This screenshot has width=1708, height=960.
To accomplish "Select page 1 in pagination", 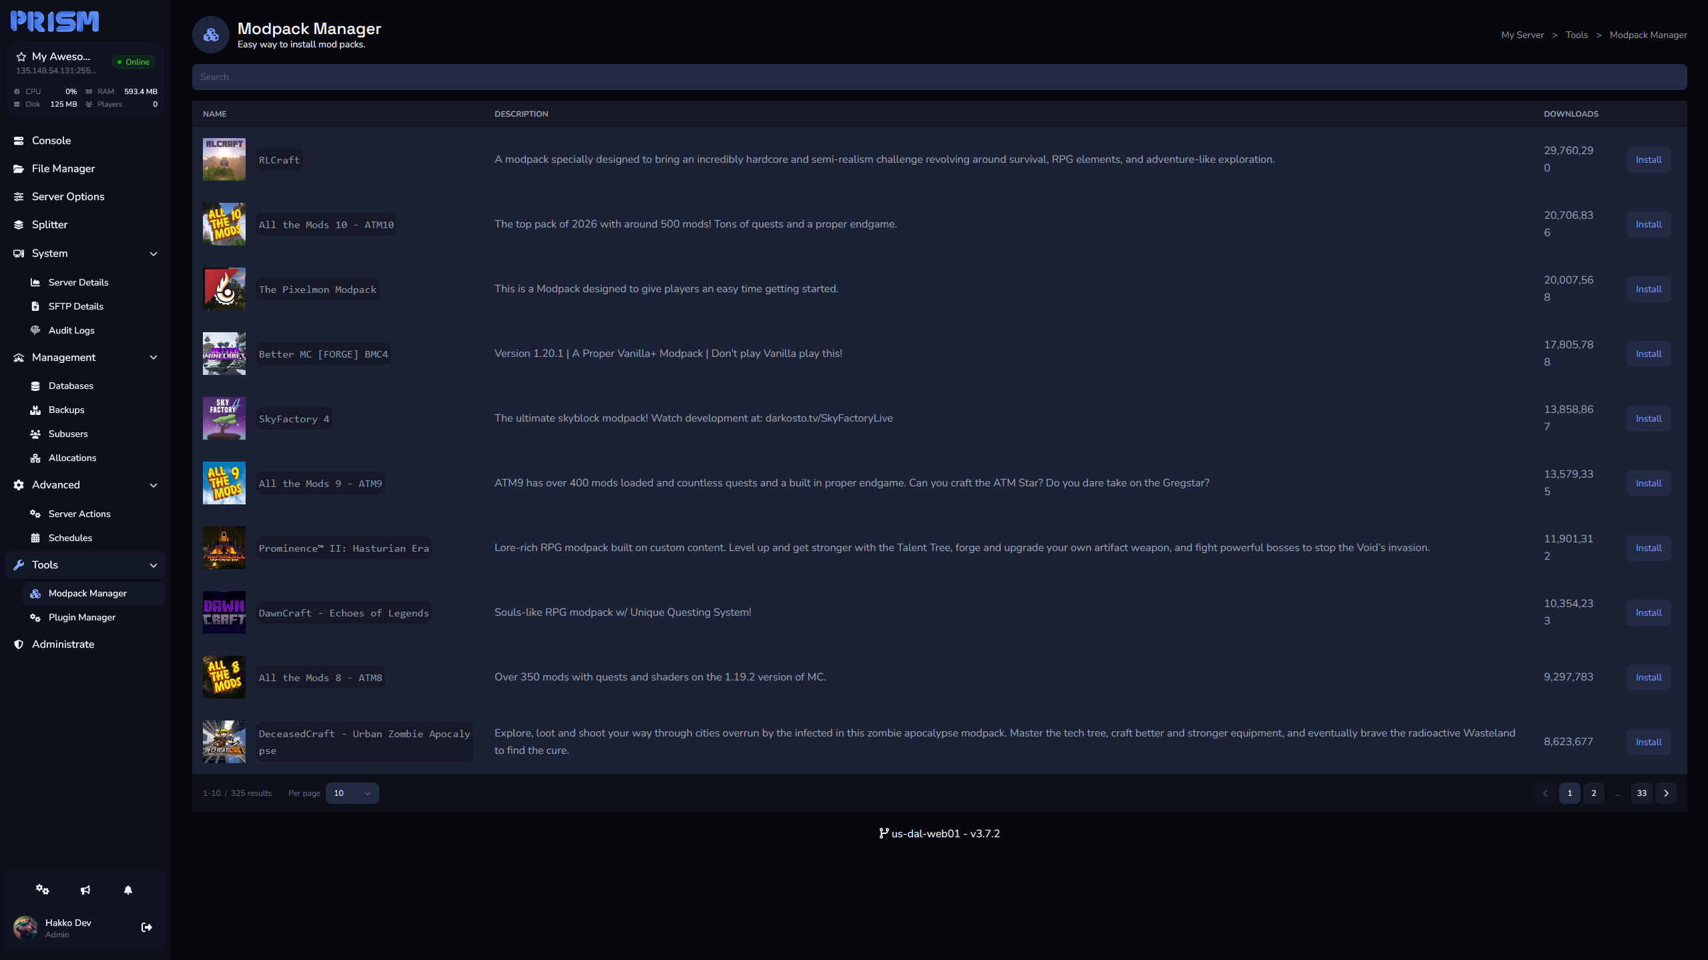I will tap(1569, 793).
